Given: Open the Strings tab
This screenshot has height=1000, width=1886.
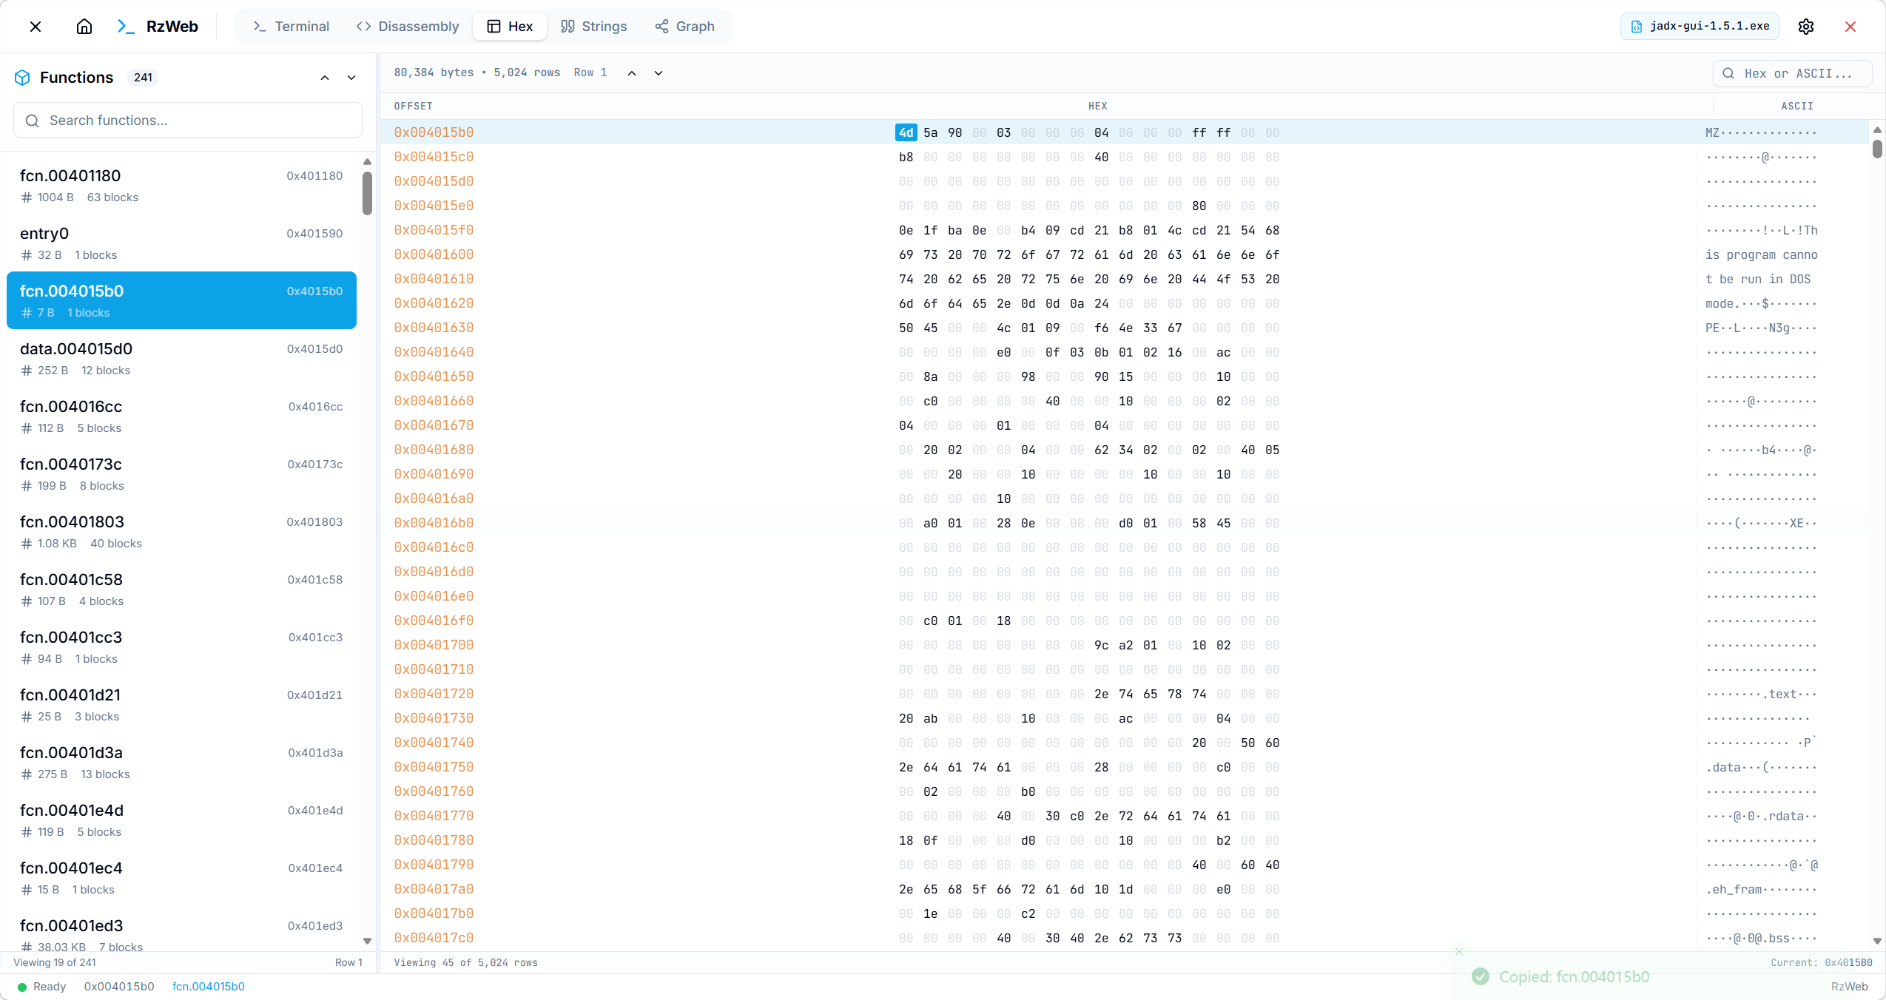Looking at the screenshot, I should [x=593, y=27].
